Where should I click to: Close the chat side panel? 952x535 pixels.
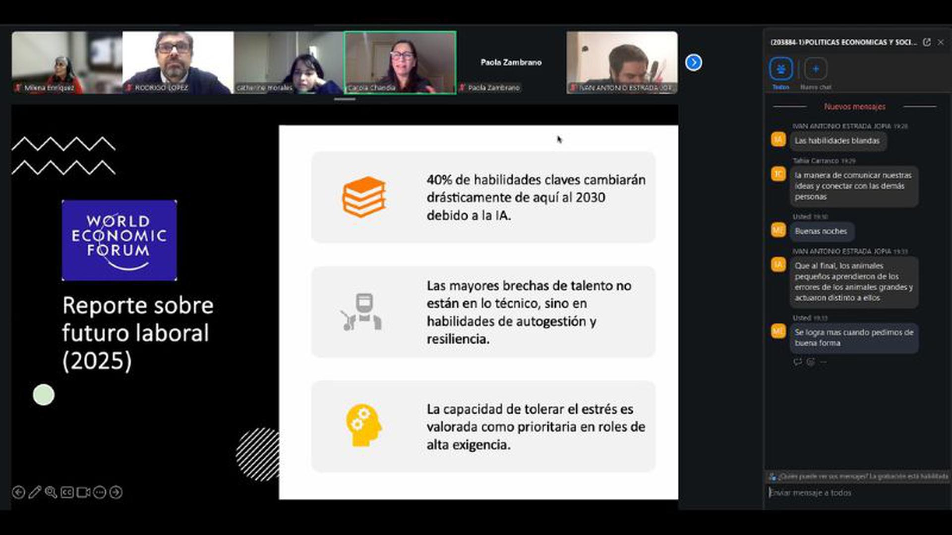tap(941, 42)
